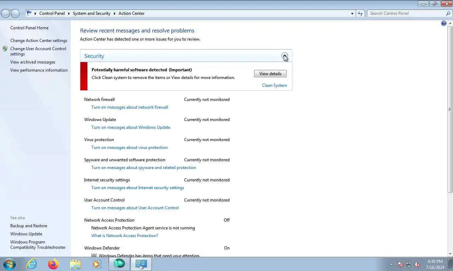Open the recent pages dropdown arrow
The image size is (453, 271).
[22, 13]
